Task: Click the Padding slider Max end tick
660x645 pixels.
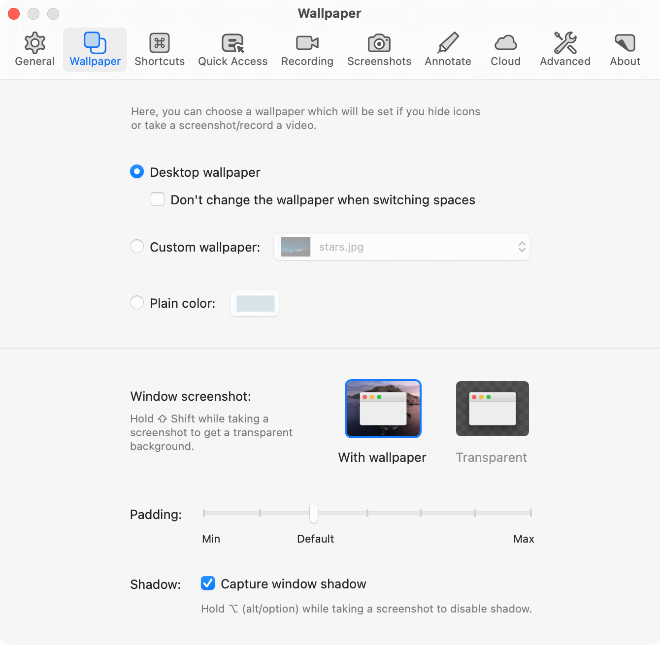Action: point(531,513)
